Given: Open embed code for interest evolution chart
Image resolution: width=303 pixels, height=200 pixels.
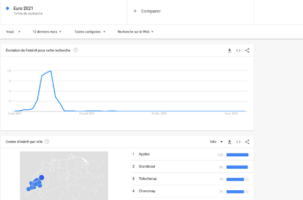Looking at the screenshot, I should pos(238,50).
